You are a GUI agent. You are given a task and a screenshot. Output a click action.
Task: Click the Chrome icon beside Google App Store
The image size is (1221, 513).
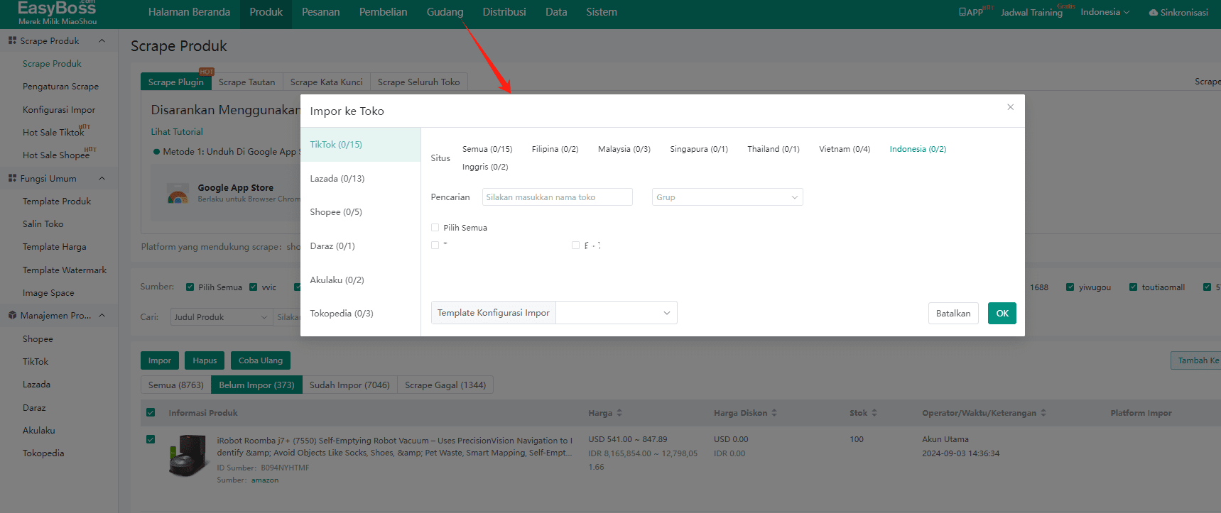pos(178,194)
